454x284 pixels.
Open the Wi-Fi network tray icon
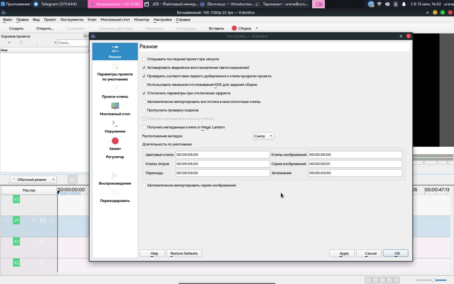[x=379, y=4]
